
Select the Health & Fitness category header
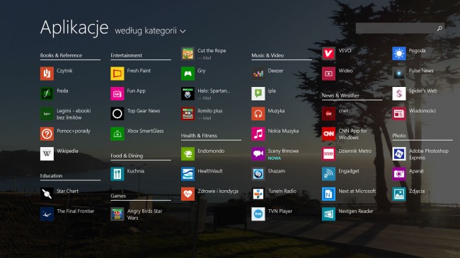199,136
